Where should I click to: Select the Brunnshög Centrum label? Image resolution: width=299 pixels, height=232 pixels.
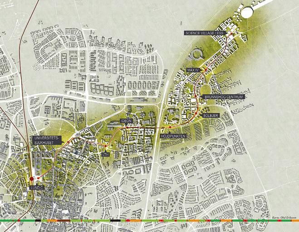(224, 97)
